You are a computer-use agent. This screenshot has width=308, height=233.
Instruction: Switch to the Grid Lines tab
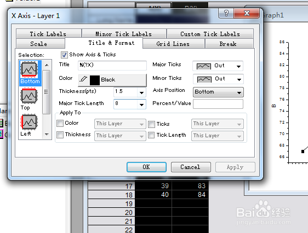tap(173, 44)
